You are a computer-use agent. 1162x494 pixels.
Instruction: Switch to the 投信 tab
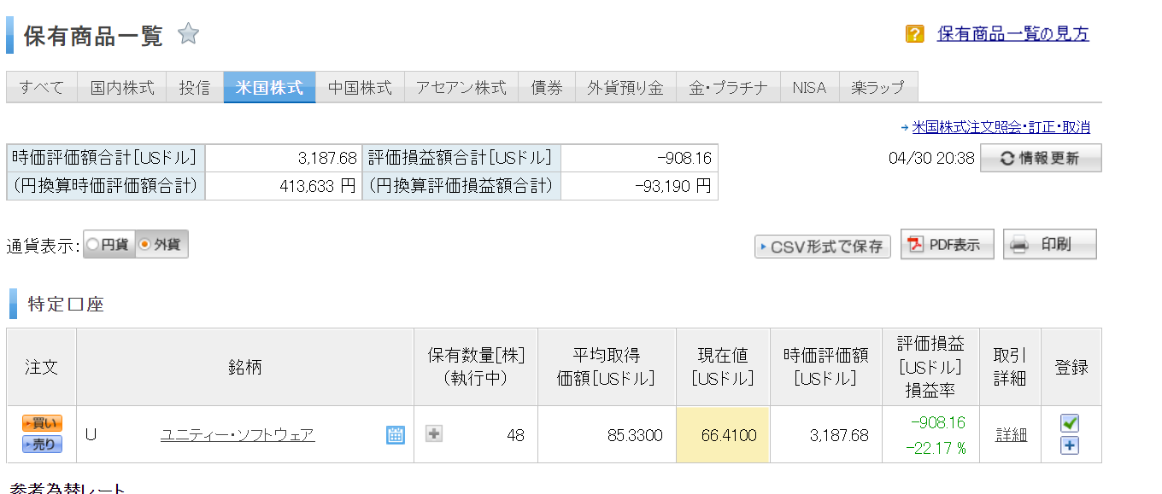(x=195, y=87)
